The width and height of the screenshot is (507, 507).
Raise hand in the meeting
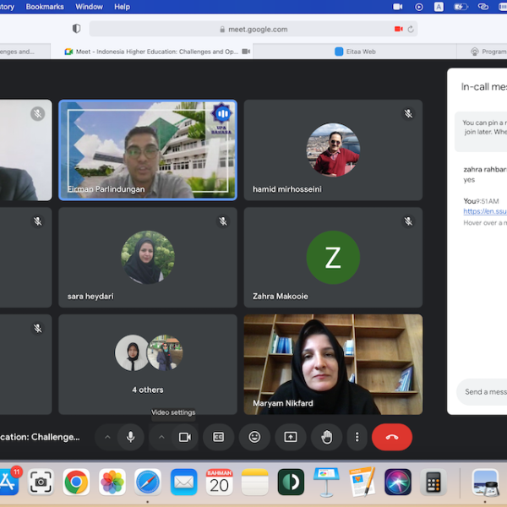click(x=326, y=437)
